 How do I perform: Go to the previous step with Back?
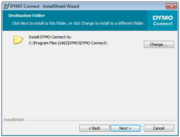[94, 128]
